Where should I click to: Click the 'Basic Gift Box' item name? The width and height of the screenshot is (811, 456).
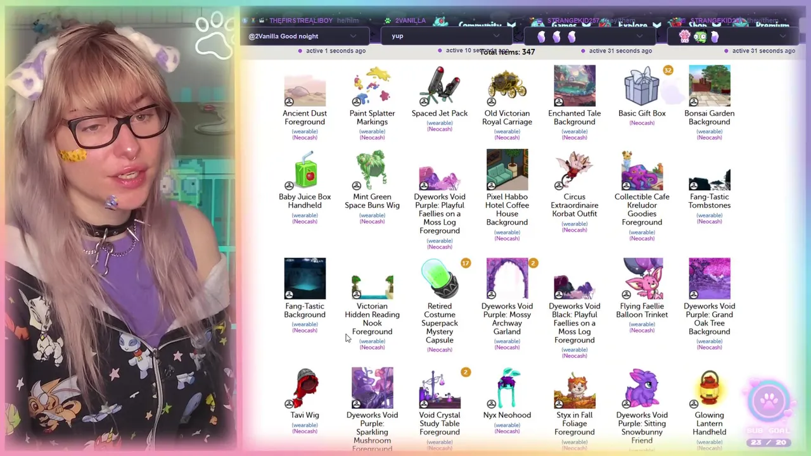(642, 113)
